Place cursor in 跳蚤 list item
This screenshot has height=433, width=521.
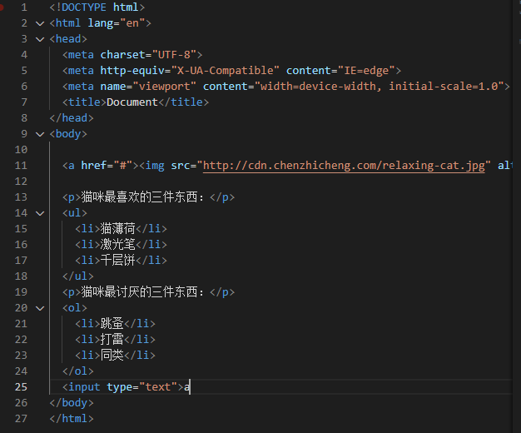tap(112, 324)
